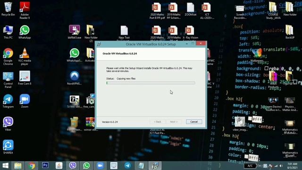Click the VirtualBox installer taskbar button
The height and width of the screenshot is (170, 302).
pos(155,166)
